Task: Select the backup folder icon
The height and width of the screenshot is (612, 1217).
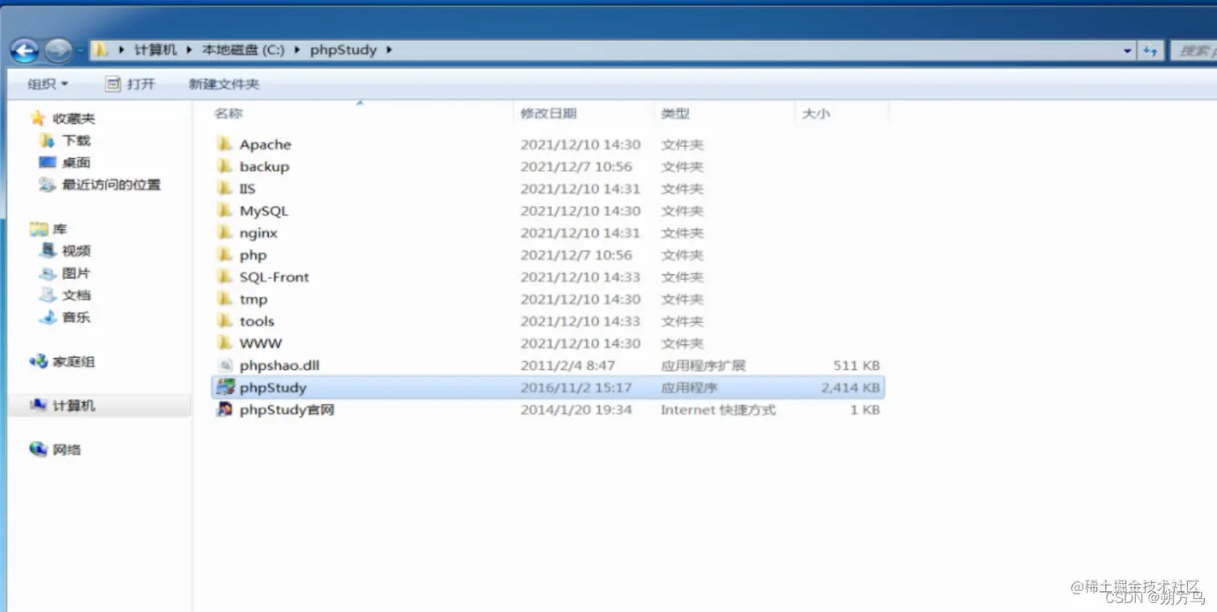Action: tap(225, 166)
